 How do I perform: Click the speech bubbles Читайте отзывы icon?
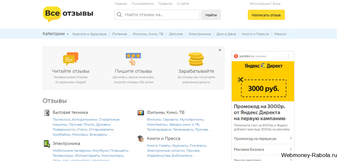point(70,59)
